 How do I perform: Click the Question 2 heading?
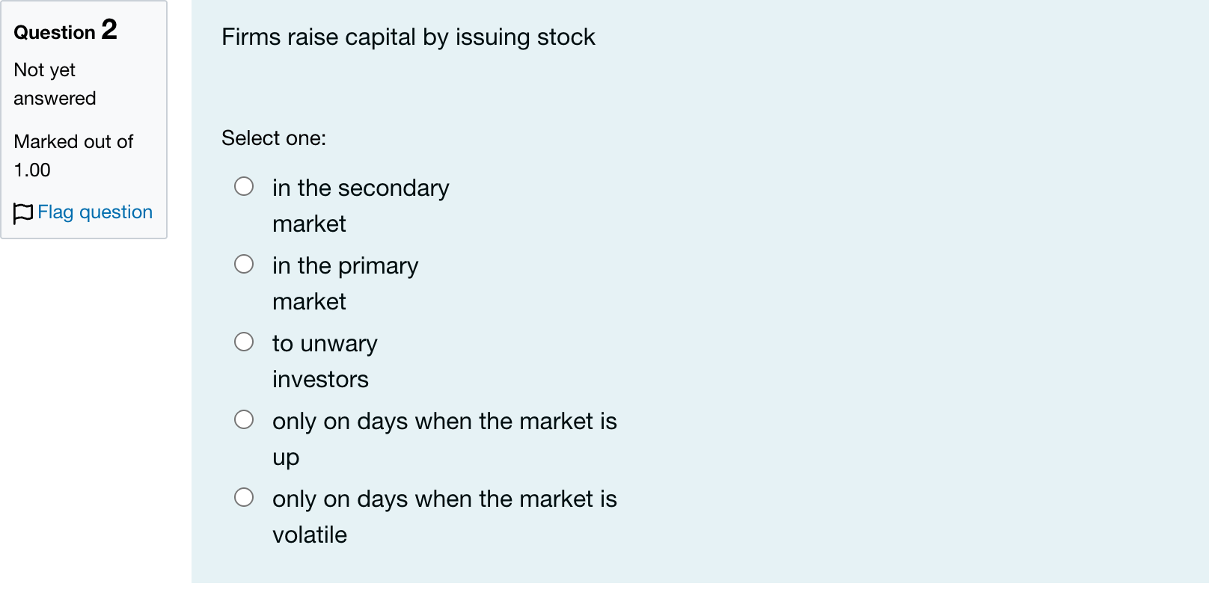tap(66, 31)
